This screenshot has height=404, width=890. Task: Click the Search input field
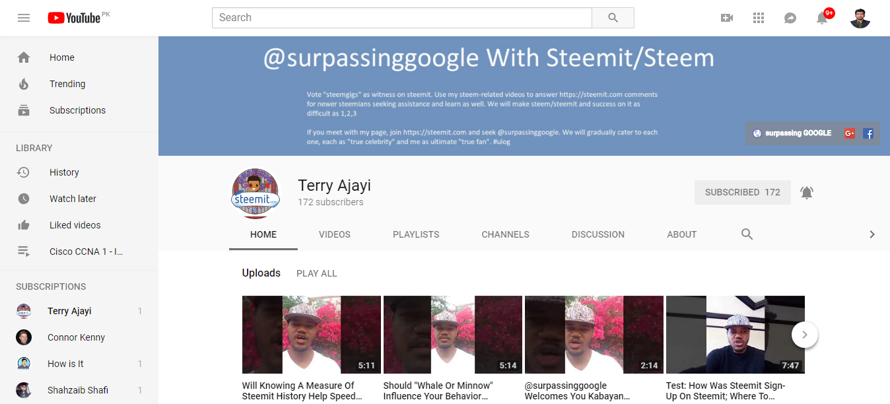click(x=401, y=18)
